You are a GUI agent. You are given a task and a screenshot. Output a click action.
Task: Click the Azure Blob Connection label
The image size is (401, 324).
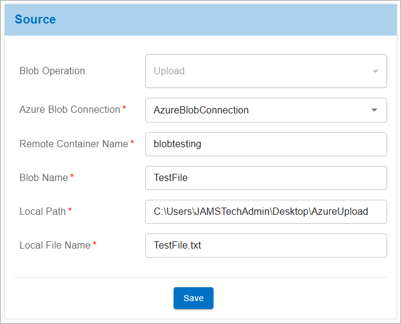(x=70, y=109)
